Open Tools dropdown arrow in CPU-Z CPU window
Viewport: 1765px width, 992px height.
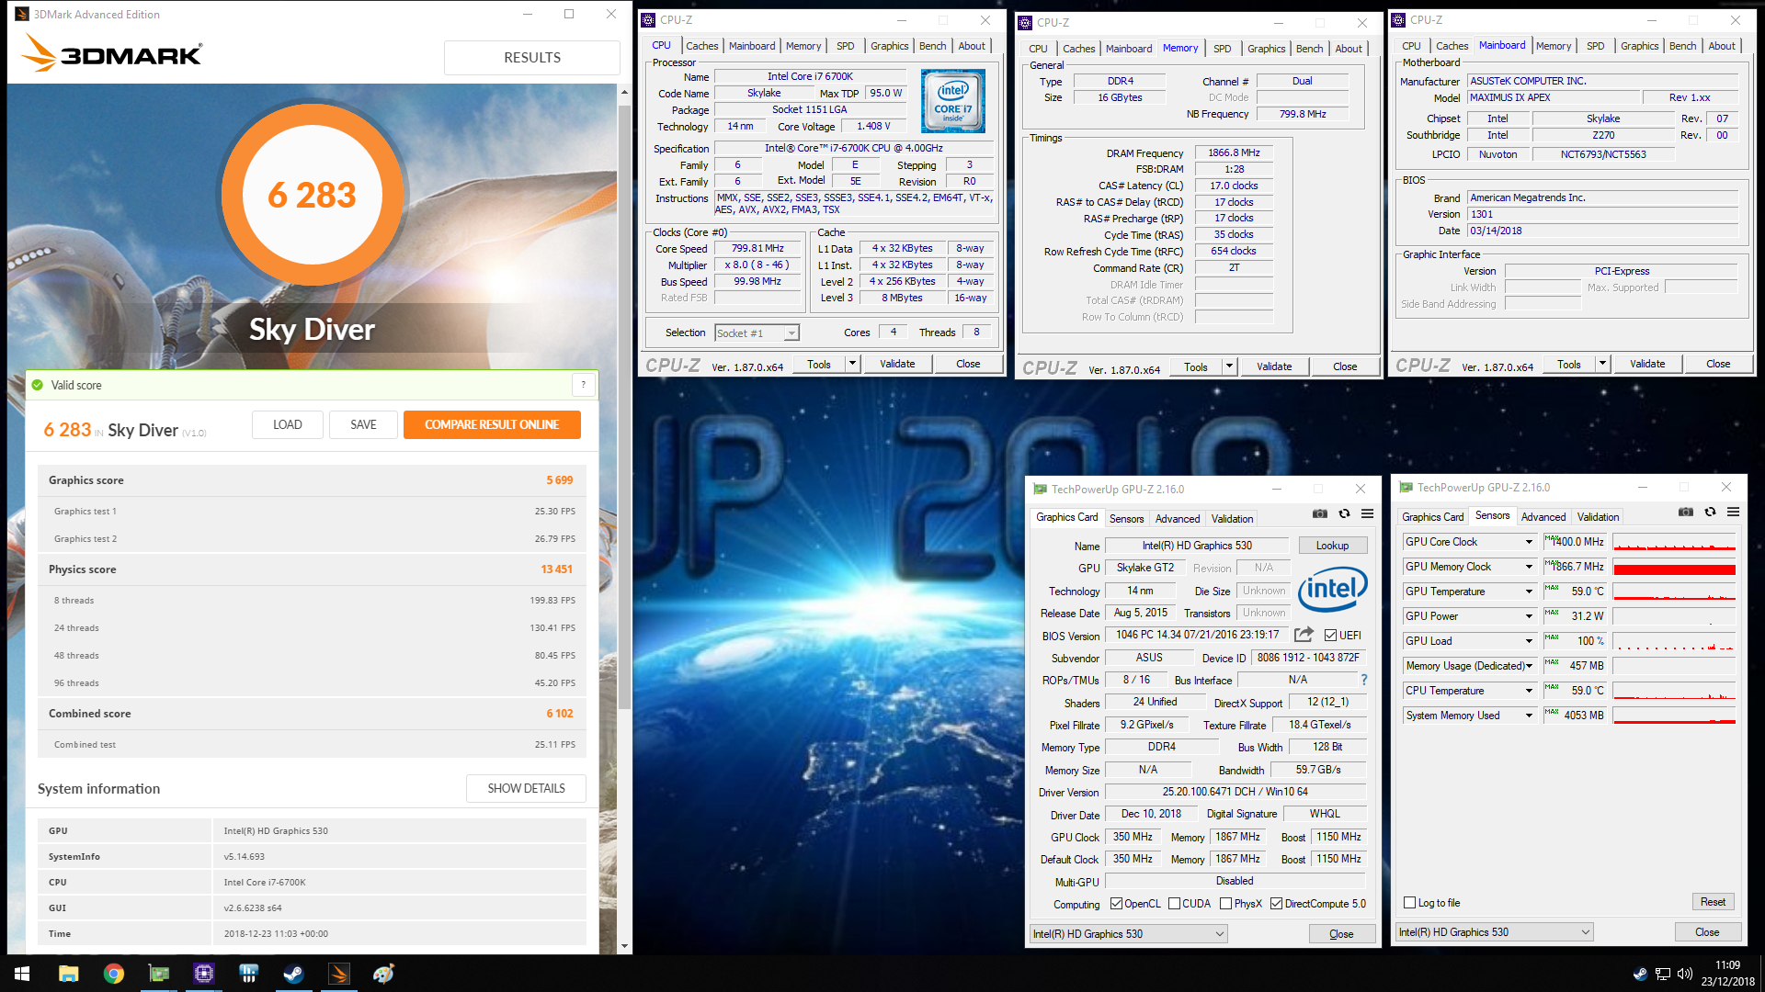[x=852, y=364]
